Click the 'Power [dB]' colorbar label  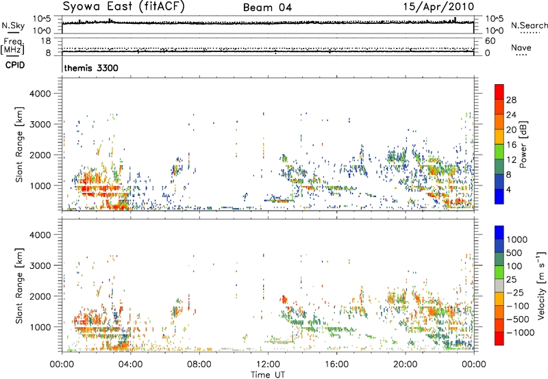point(523,144)
